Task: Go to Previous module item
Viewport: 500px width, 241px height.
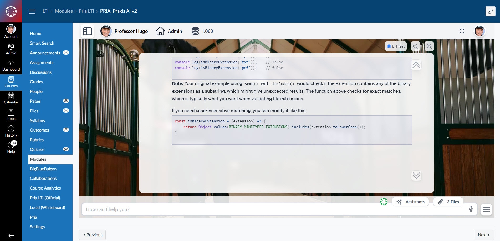Action: point(92,235)
